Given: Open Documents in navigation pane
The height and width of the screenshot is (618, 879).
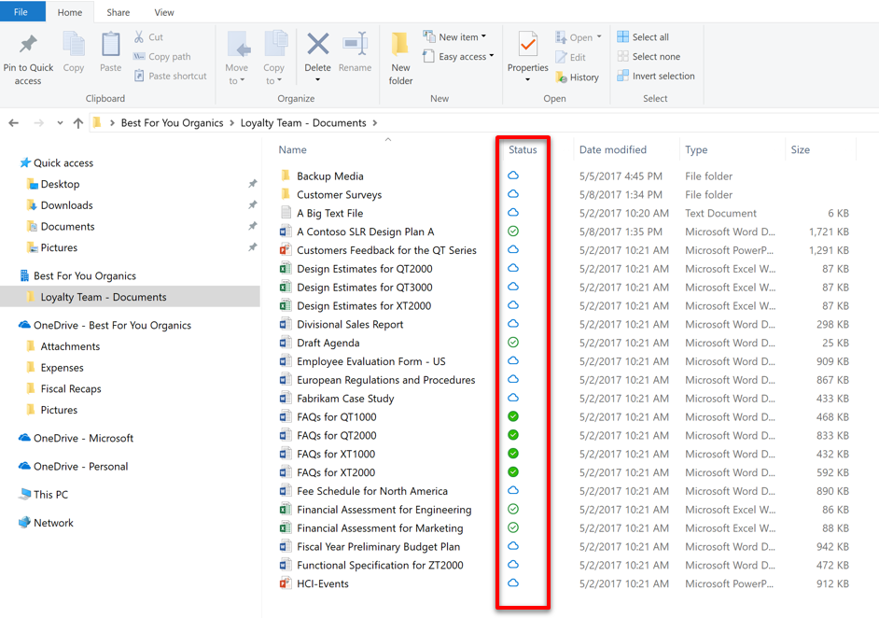Looking at the screenshot, I should (x=61, y=227).
